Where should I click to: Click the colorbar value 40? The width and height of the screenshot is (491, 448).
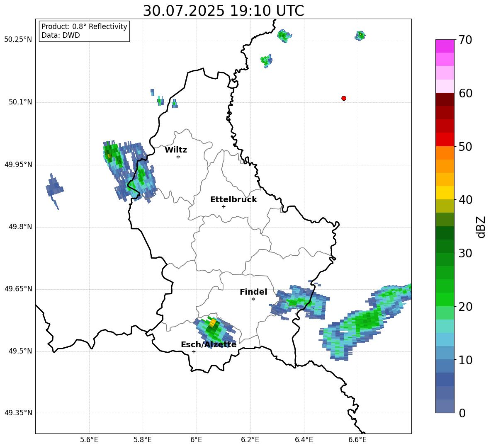465,200
